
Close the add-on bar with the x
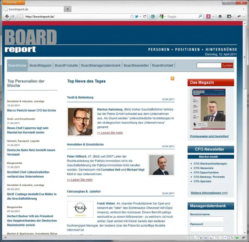5,238
